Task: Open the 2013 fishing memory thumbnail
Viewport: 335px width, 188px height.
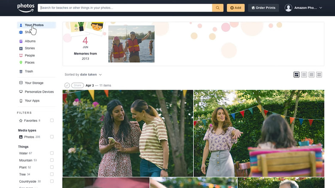Action: 131,44
